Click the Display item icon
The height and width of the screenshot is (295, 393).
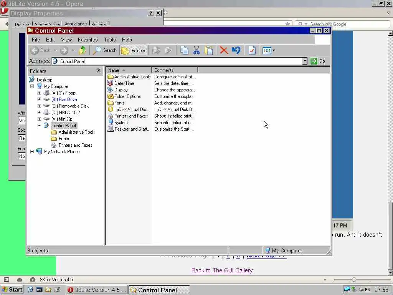[110, 90]
